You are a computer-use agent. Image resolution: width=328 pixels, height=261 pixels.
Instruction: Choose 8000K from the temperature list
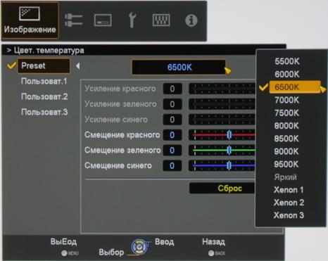pyautogui.click(x=286, y=126)
